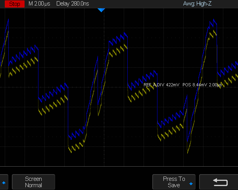
Task: Click the blue trigger position marker
Action: click(x=101, y=10)
